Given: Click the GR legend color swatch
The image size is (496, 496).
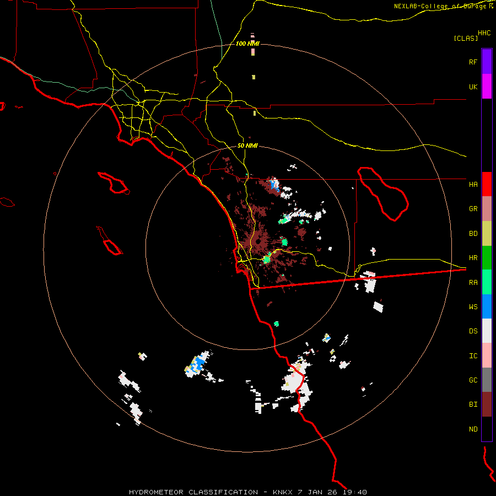Looking at the screenshot, I should [x=487, y=208].
